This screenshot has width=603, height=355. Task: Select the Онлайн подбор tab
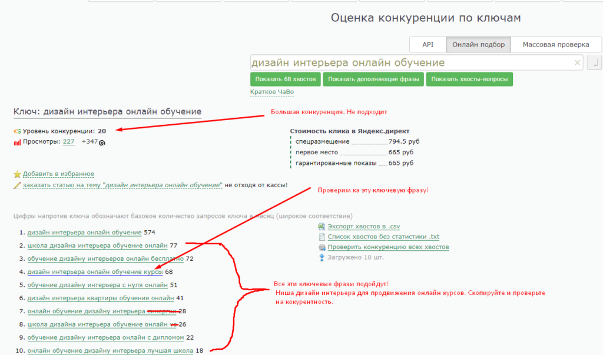pos(478,45)
